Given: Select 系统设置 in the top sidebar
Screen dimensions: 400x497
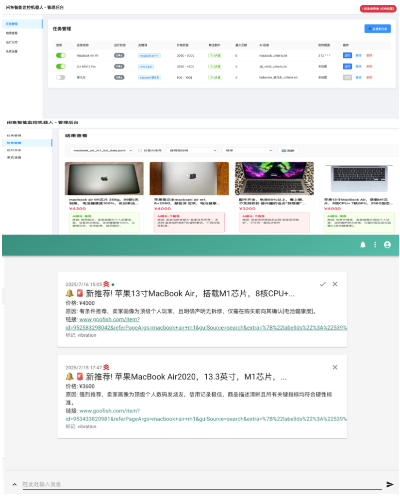Looking at the screenshot, I should coord(12,51).
